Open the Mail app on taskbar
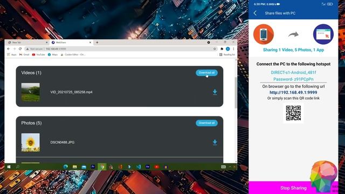345x194 pixels. point(84,167)
